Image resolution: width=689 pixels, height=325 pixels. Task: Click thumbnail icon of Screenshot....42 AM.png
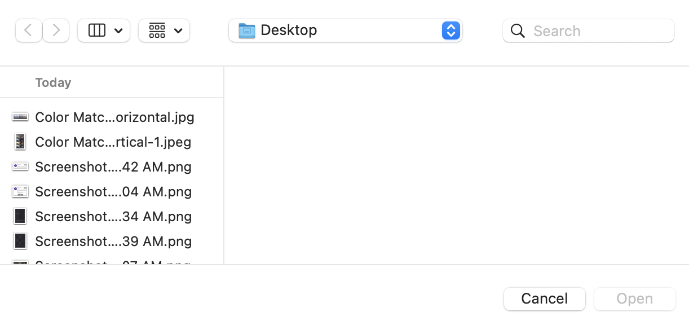pos(20,166)
